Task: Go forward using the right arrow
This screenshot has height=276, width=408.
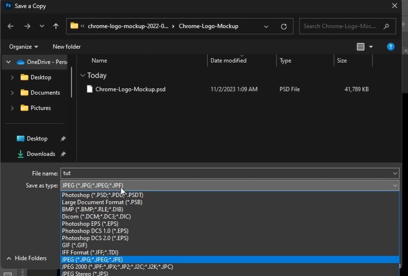Action: tap(27, 26)
